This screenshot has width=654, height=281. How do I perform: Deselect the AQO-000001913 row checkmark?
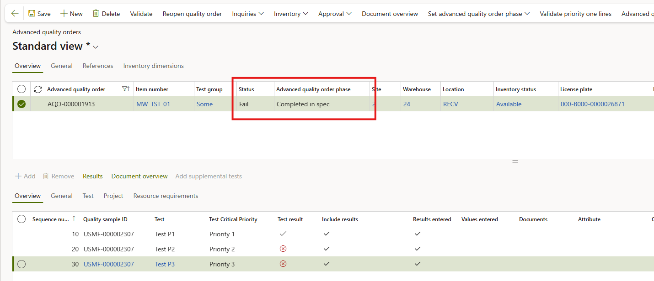[21, 104]
